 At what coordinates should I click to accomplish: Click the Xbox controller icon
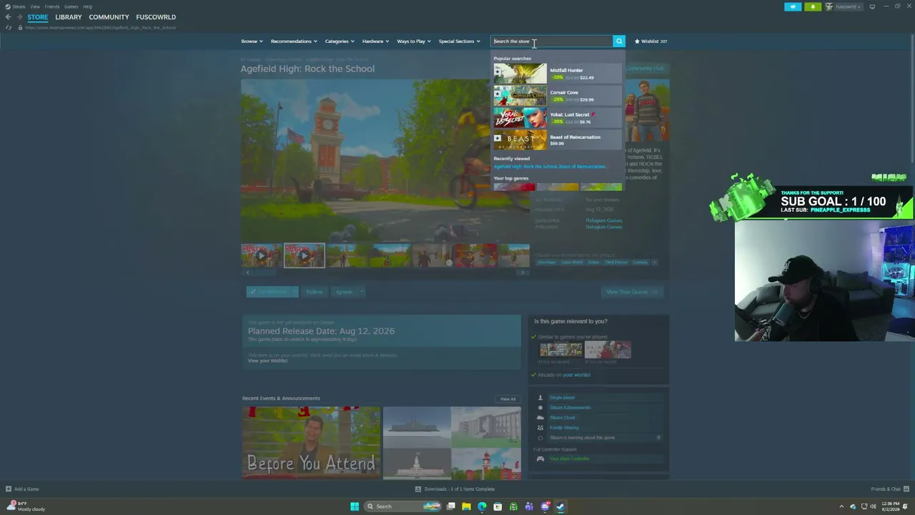click(x=540, y=459)
